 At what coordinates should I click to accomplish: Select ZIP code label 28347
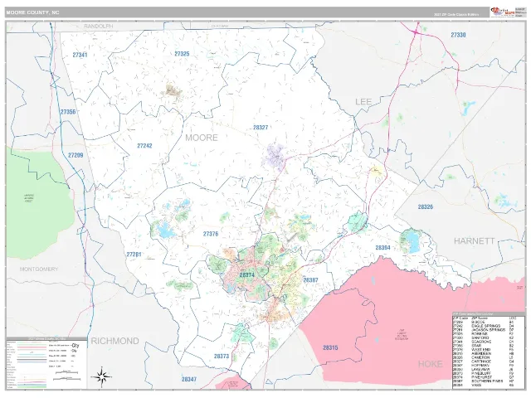click(x=188, y=379)
